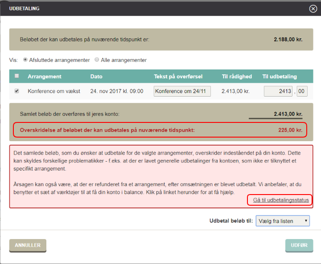Click the 2.188,00 kr. payable amount

[x=288, y=40]
